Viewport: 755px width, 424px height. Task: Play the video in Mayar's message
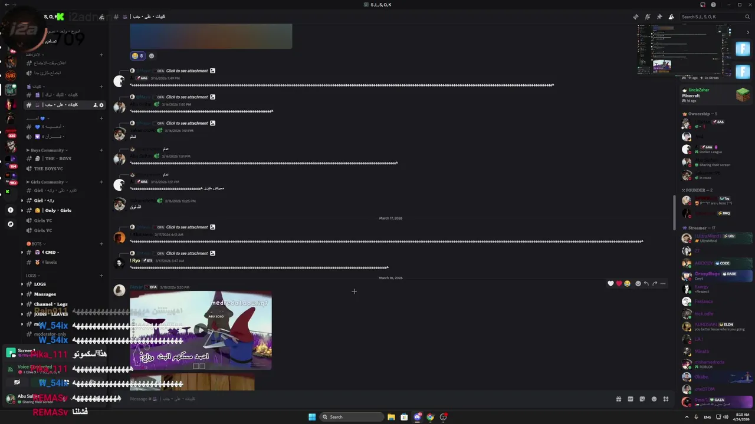point(201,330)
